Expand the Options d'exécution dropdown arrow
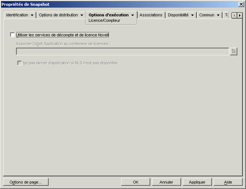 [132, 15]
